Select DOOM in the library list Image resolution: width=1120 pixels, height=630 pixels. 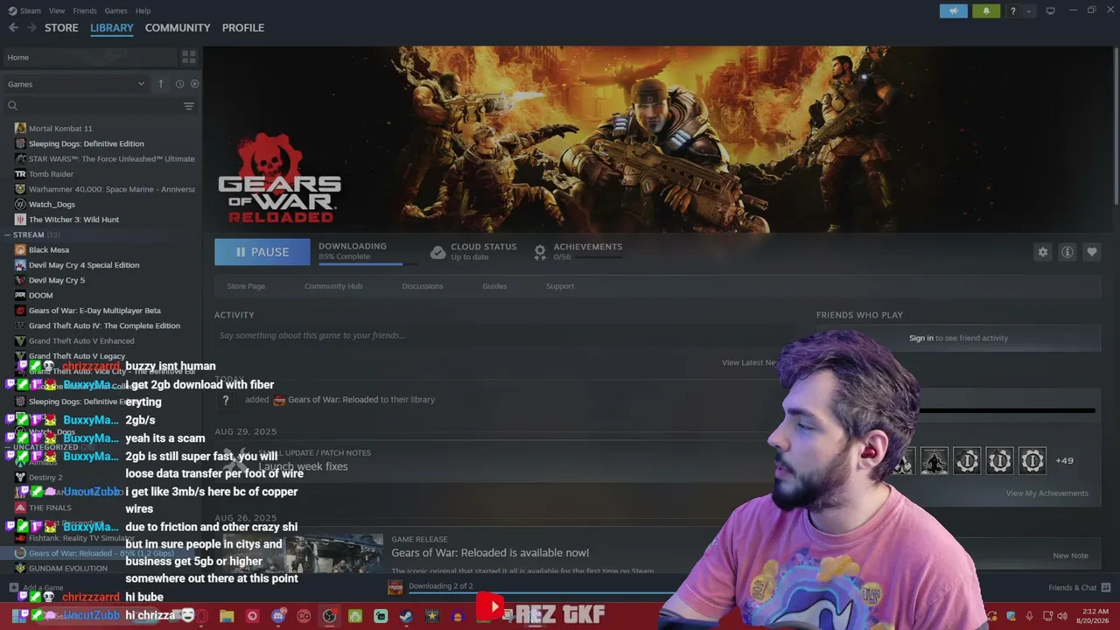click(x=41, y=296)
